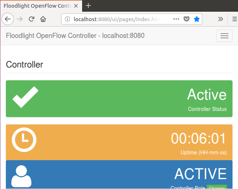The width and height of the screenshot is (238, 189).
Task: Expand the Floodlight navbar hamburger menu
Action: click(x=224, y=36)
